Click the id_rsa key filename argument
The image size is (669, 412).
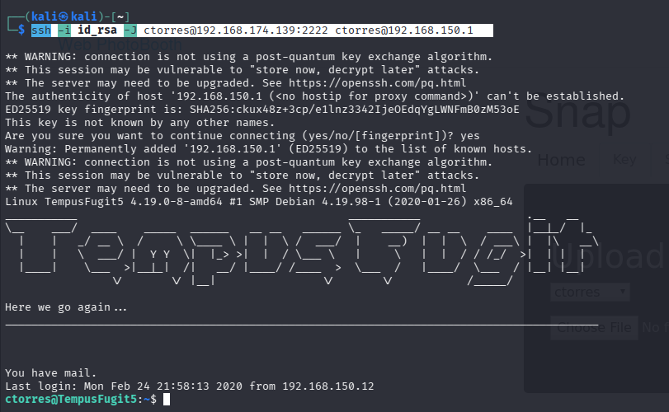point(97,30)
